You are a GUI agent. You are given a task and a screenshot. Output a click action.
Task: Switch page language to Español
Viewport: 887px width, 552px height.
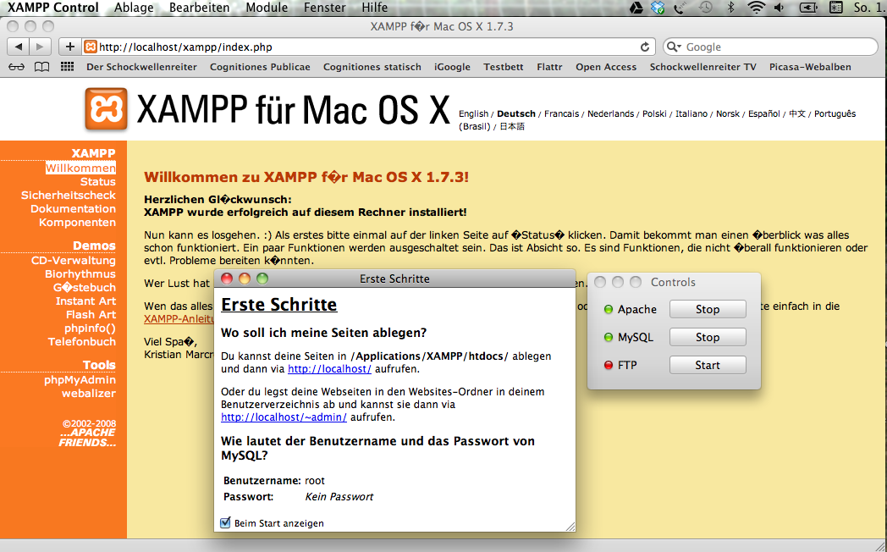[x=764, y=113]
